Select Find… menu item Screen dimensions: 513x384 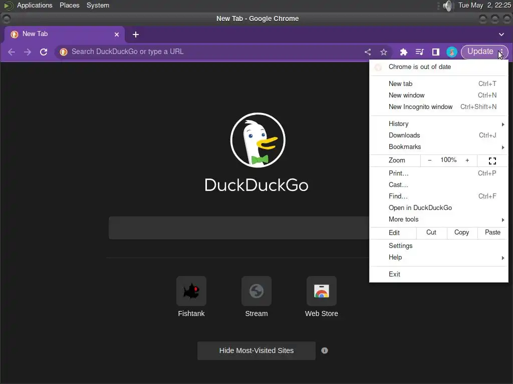[439, 196]
